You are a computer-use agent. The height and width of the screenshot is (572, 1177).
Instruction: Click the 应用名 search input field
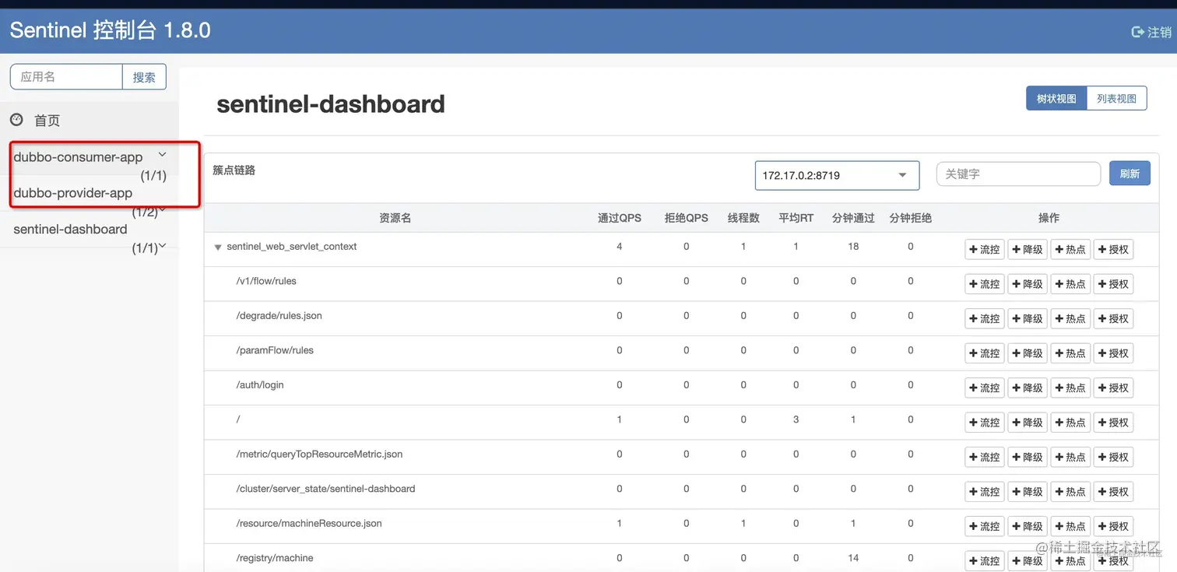tap(66, 77)
